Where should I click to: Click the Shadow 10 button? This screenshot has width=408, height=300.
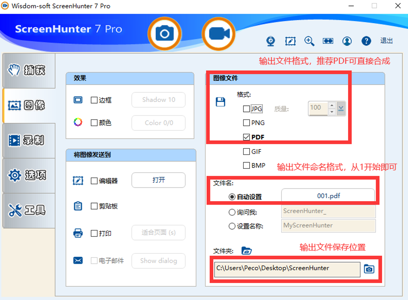(x=158, y=100)
